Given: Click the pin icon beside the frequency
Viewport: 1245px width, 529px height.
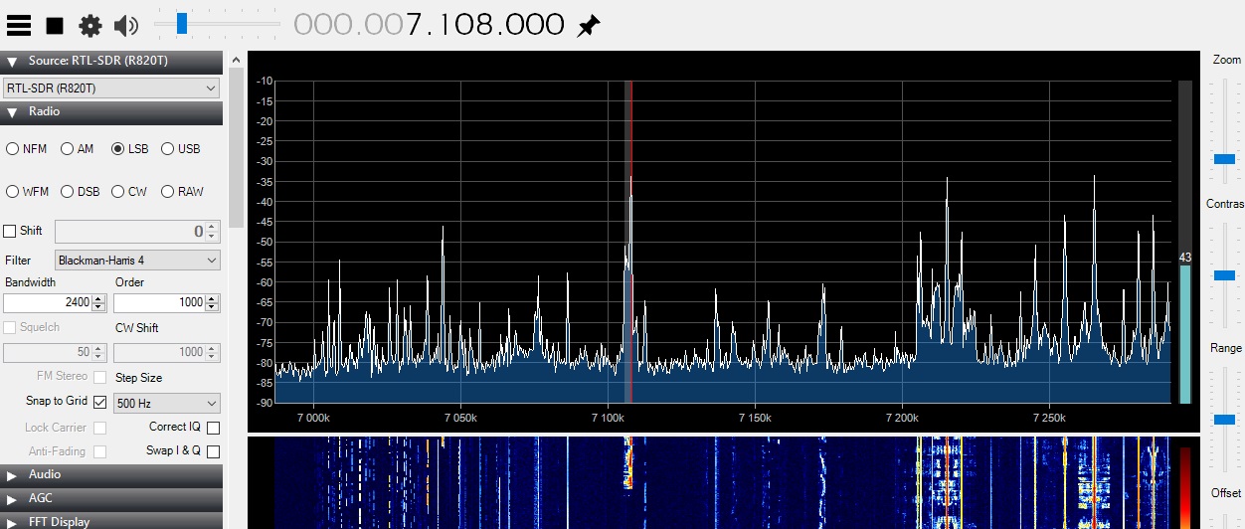Looking at the screenshot, I should click(589, 25).
